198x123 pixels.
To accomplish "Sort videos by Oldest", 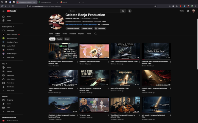I will [x=67, y=39].
